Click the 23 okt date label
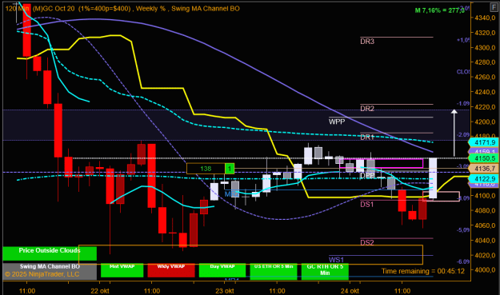The height and width of the screenshot is (295, 500). pos(225,291)
